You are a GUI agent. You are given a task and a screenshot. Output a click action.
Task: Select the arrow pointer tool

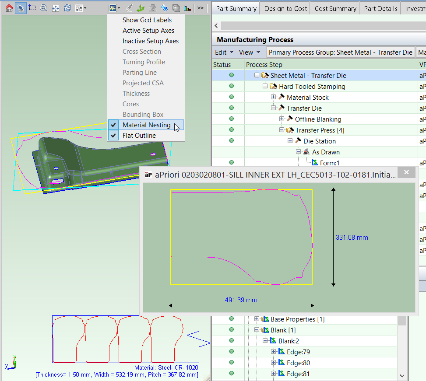coord(21,8)
